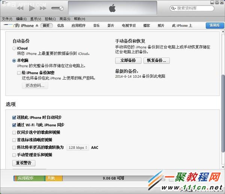Toggle 连接此 iPhone 时自动同步 checkbox
Image resolution: width=225 pixels, height=194 pixels.
coord(14,117)
